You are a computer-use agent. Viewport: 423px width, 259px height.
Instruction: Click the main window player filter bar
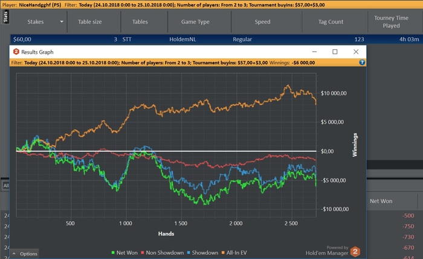click(x=211, y=5)
